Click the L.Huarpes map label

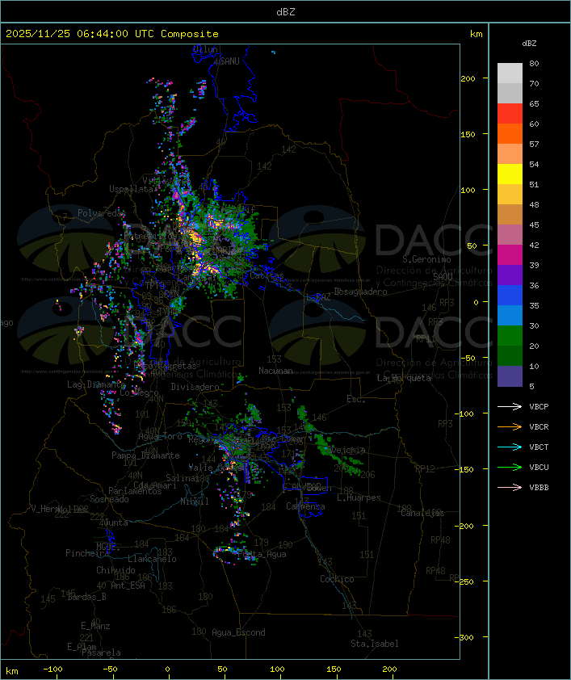click(x=359, y=497)
